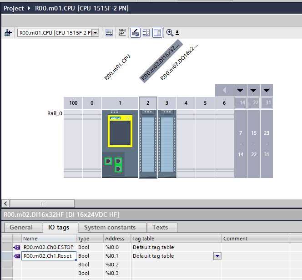Click the empty name cell for %I0.2
The width and height of the screenshot is (302, 280).
(49, 265)
